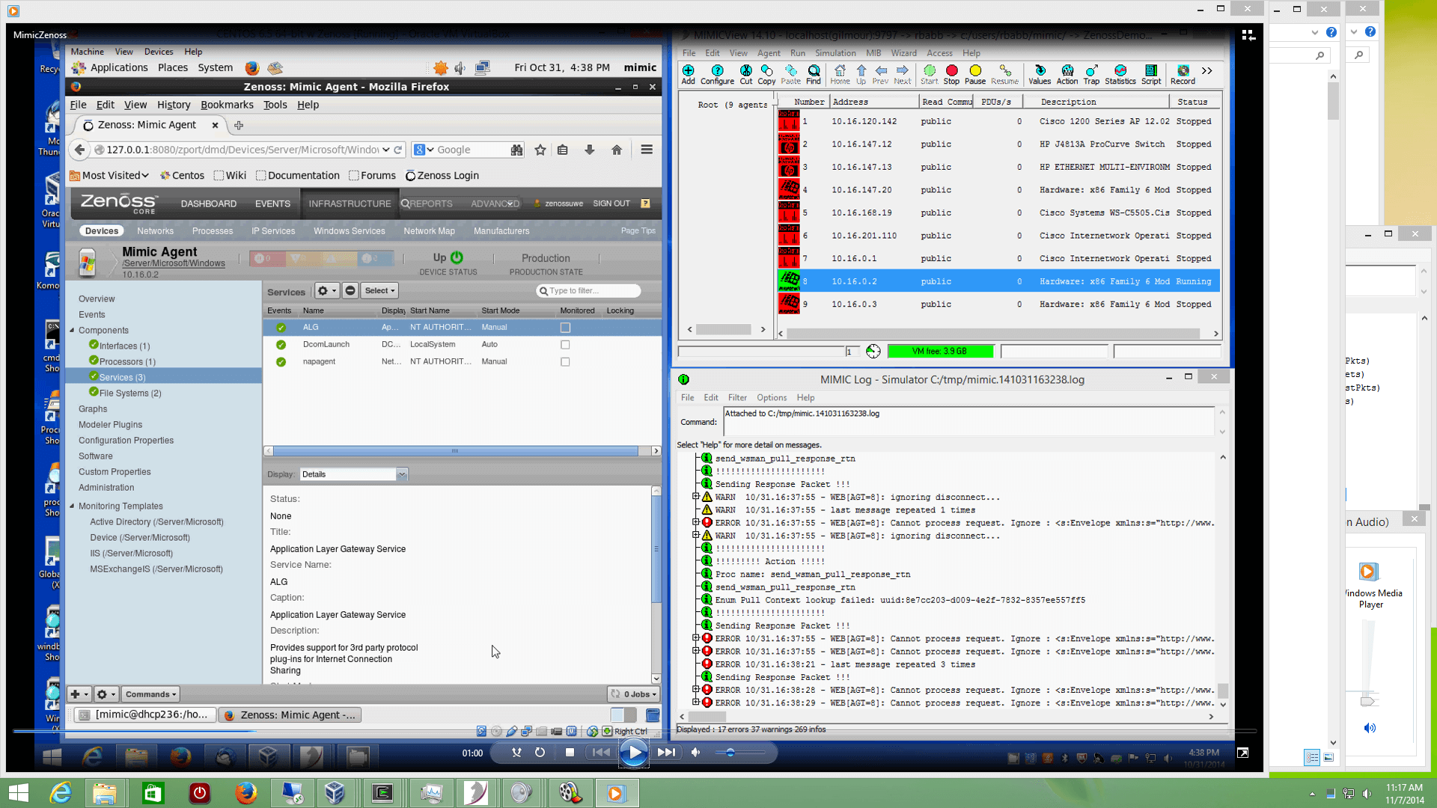Open the Script tool in MIMICView
Image resolution: width=1437 pixels, height=808 pixels.
1151,74
